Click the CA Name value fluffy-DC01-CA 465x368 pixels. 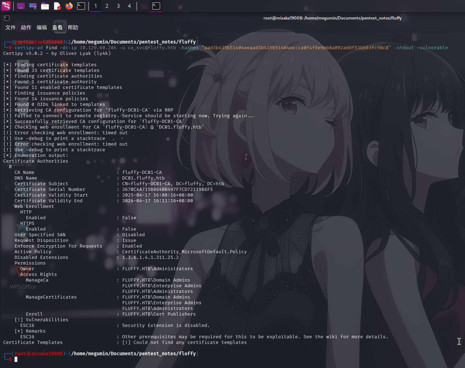click(142, 172)
